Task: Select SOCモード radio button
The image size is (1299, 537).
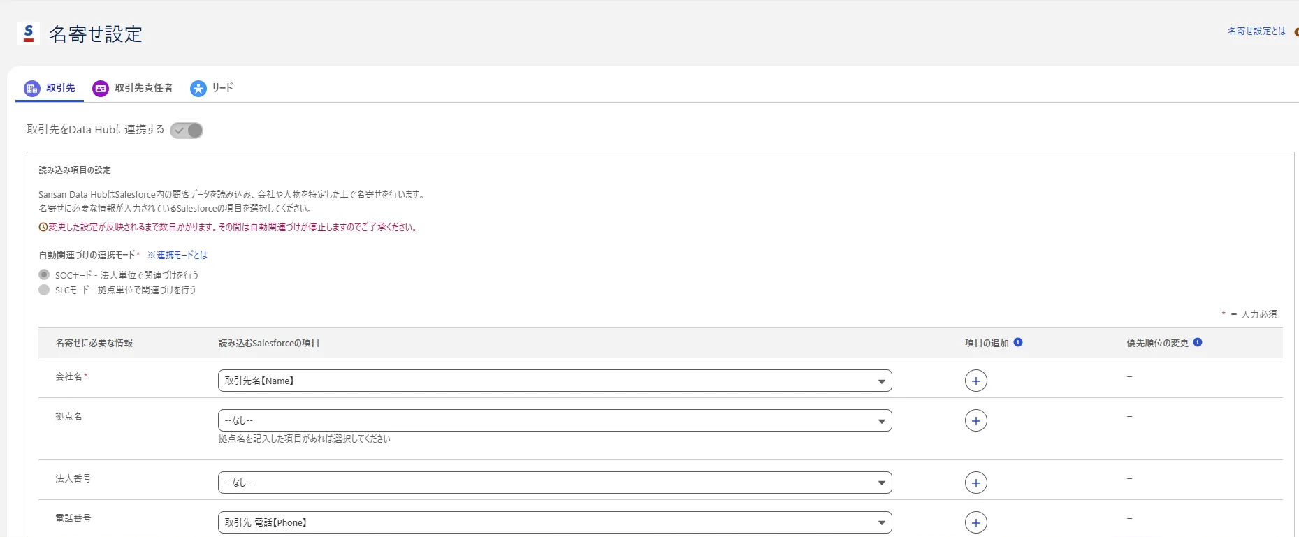Action: click(44, 274)
